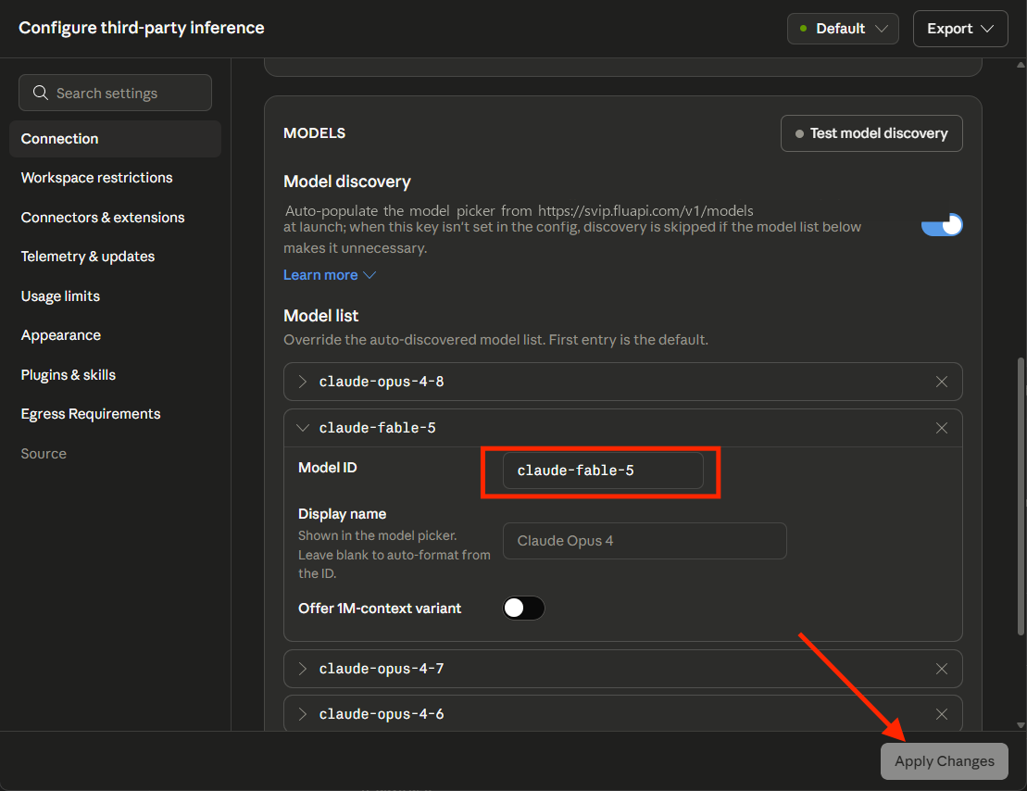The image size is (1027, 791).
Task: Click the Configure third-party inference title
Action: point(142,28)
